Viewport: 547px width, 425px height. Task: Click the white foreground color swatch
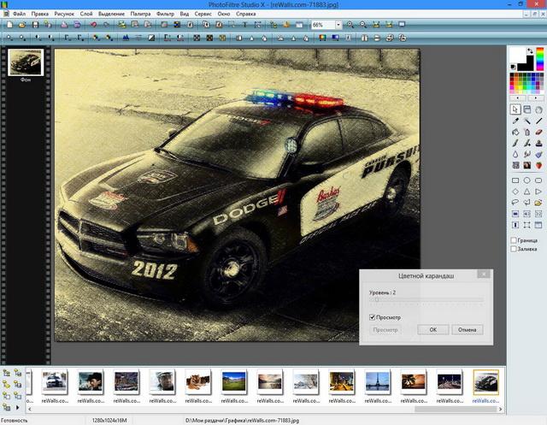click(517, 55)
